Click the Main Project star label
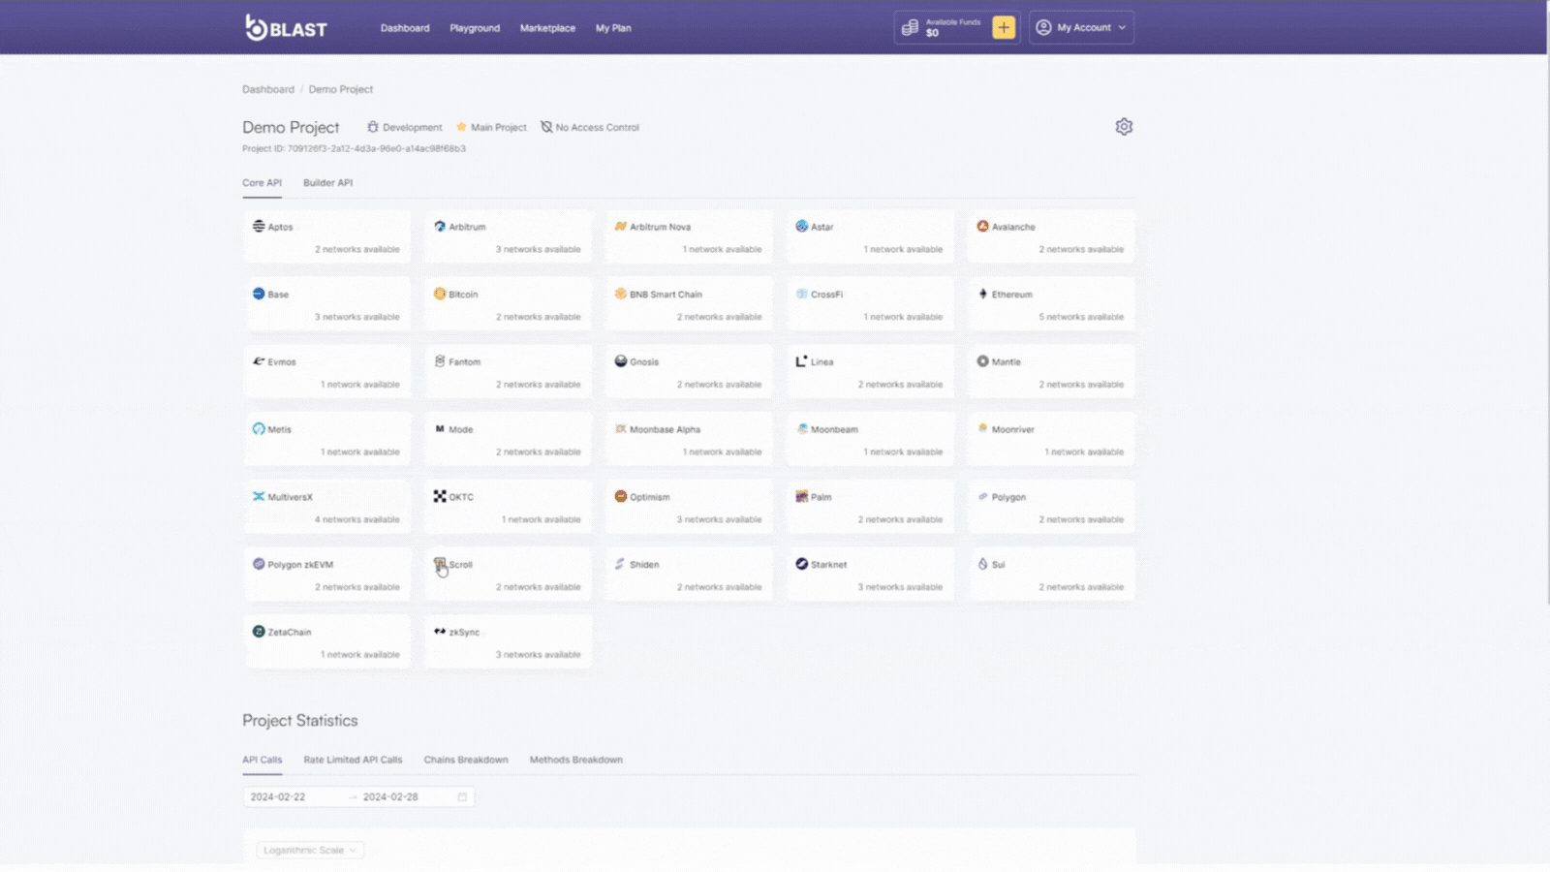The height and width of the screenshot is (872, 1550). 491,127
